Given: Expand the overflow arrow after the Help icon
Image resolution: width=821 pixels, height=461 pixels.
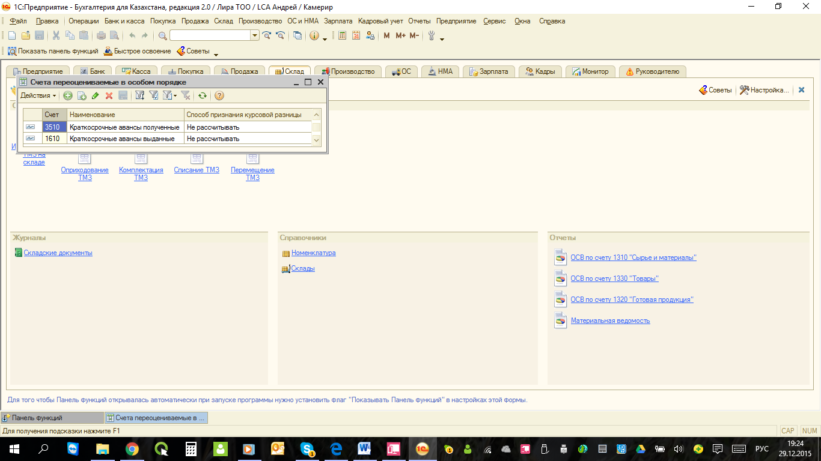Looking at the screenshot, I should pyautogui.click(x=325, y=38).
